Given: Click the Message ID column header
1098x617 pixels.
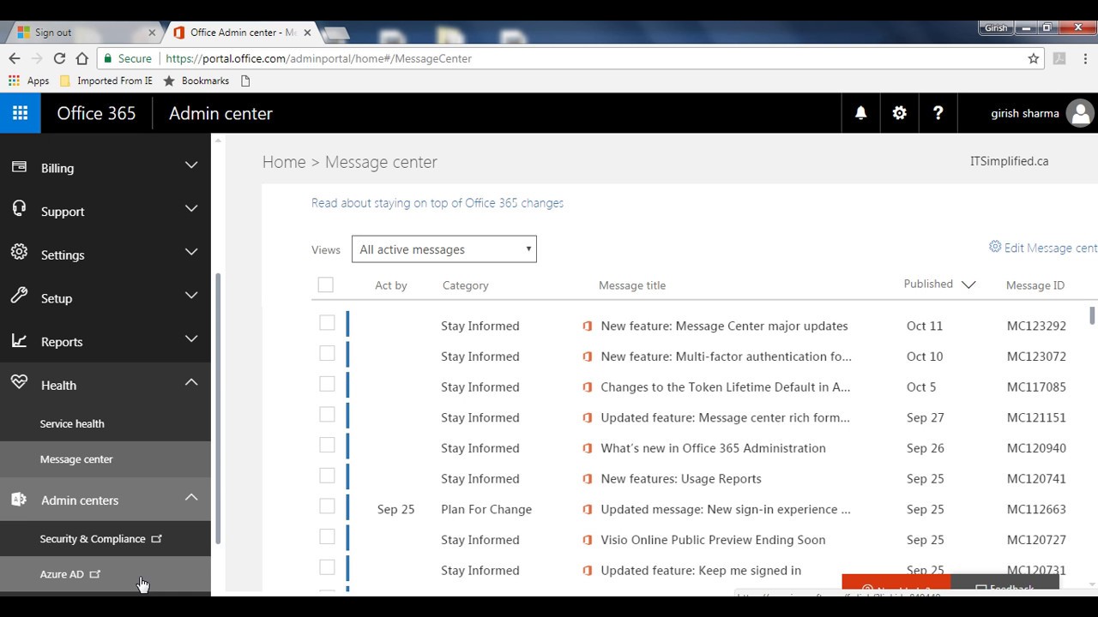Looking at the screenshot, I should pyautogui.click(x=1035, y=285).
